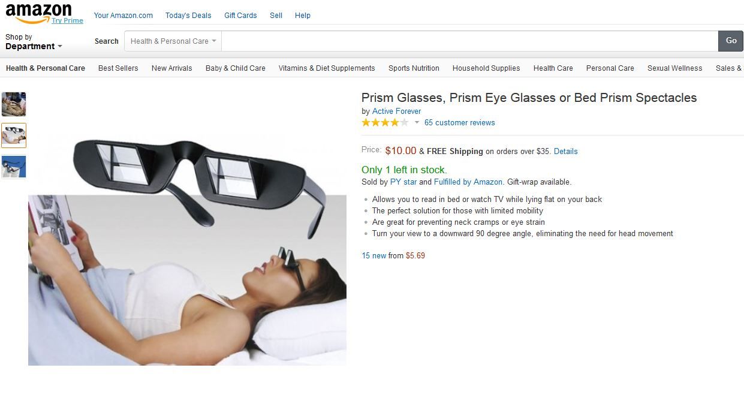
Task: Click the four-star rating icon
Action: point(385,122)
